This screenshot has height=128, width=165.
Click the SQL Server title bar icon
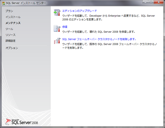click(x=4, y=3)
